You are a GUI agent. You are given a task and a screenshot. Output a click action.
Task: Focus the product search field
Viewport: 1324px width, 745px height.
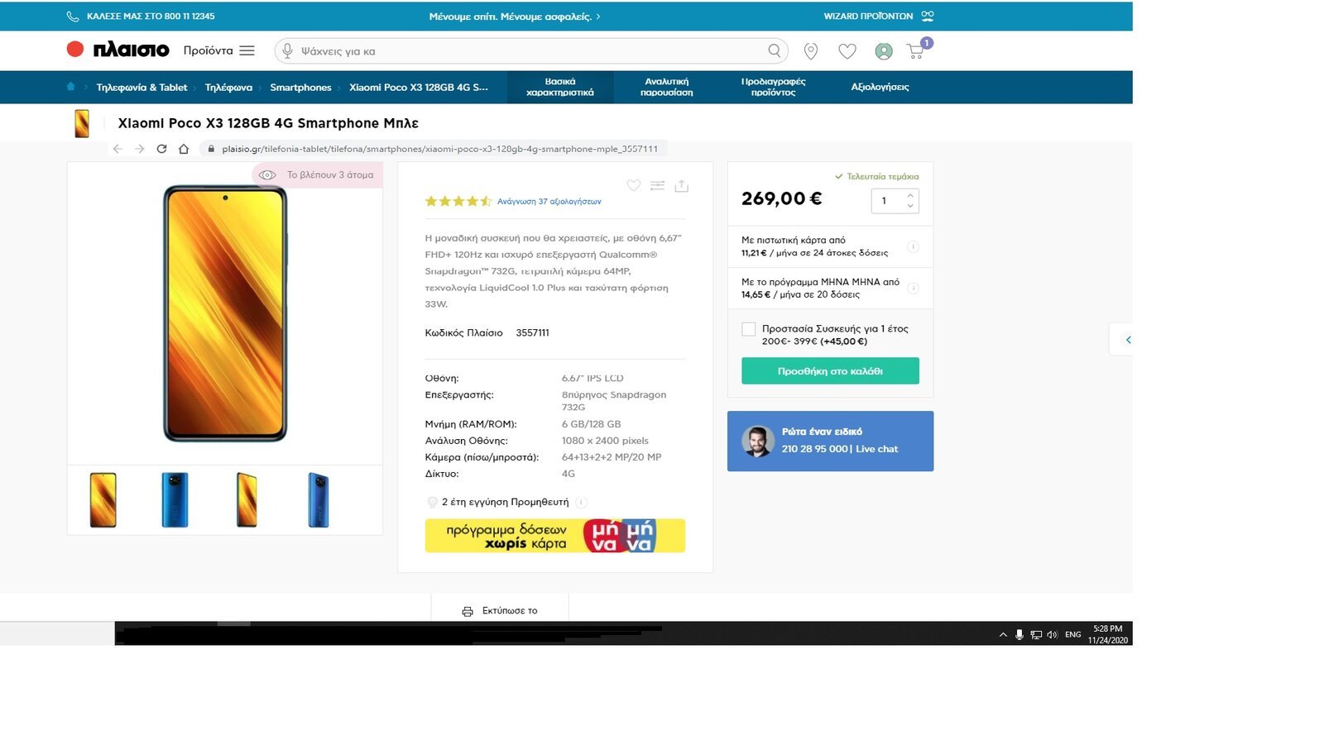530,50
